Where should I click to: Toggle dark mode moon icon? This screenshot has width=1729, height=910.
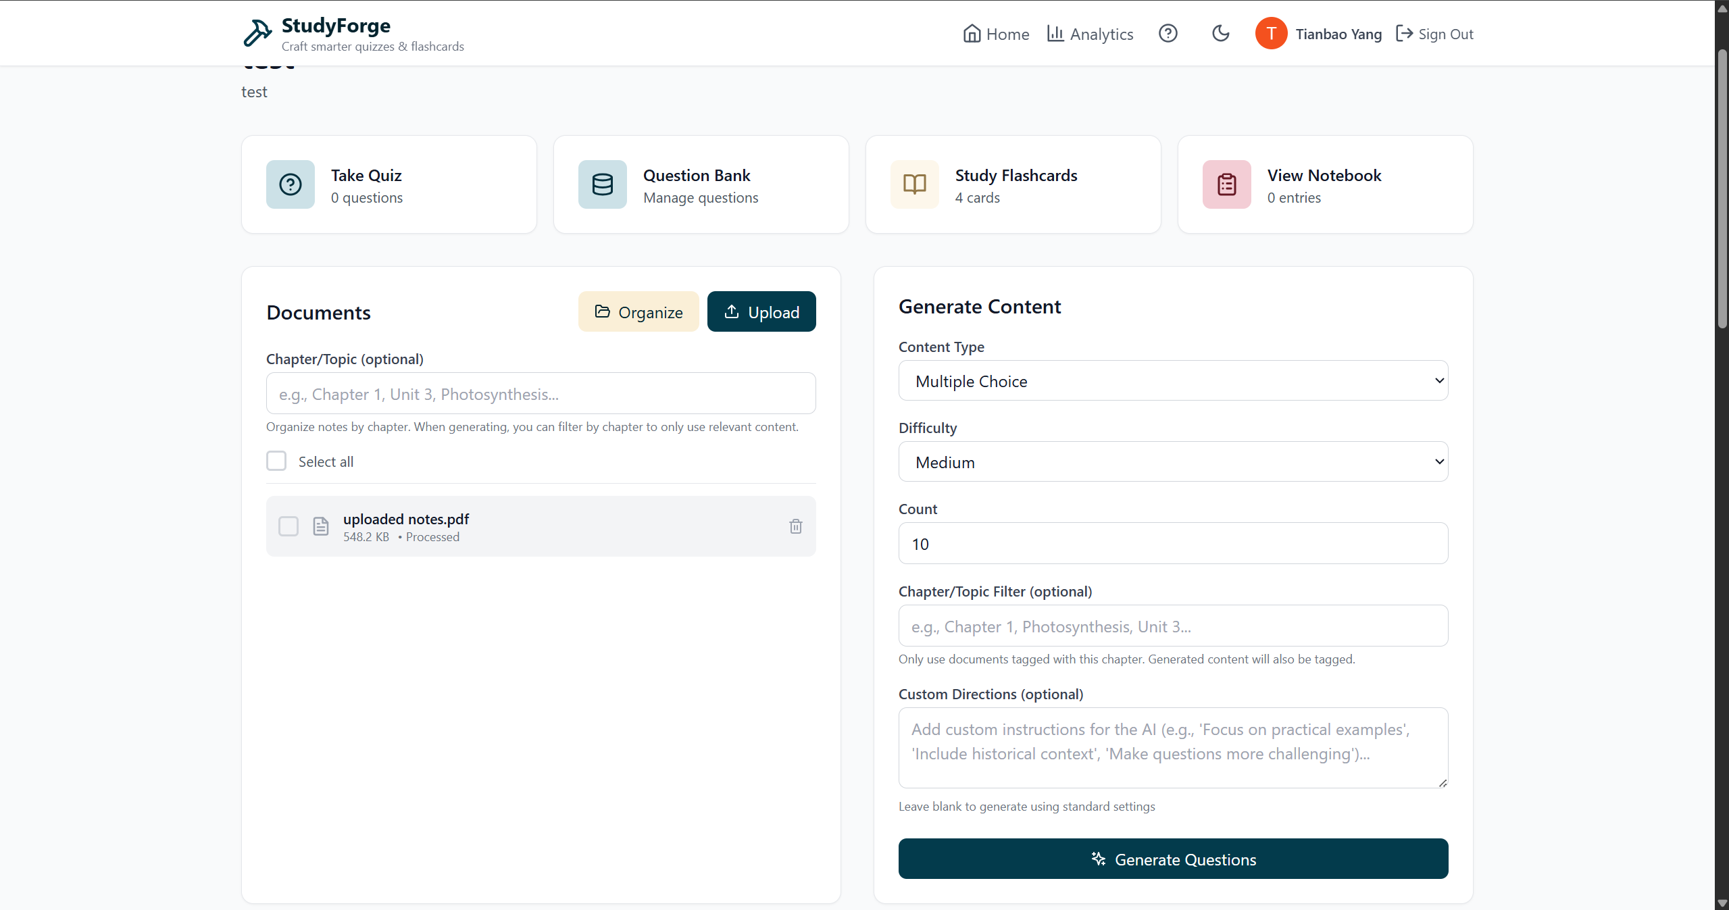1220,33
